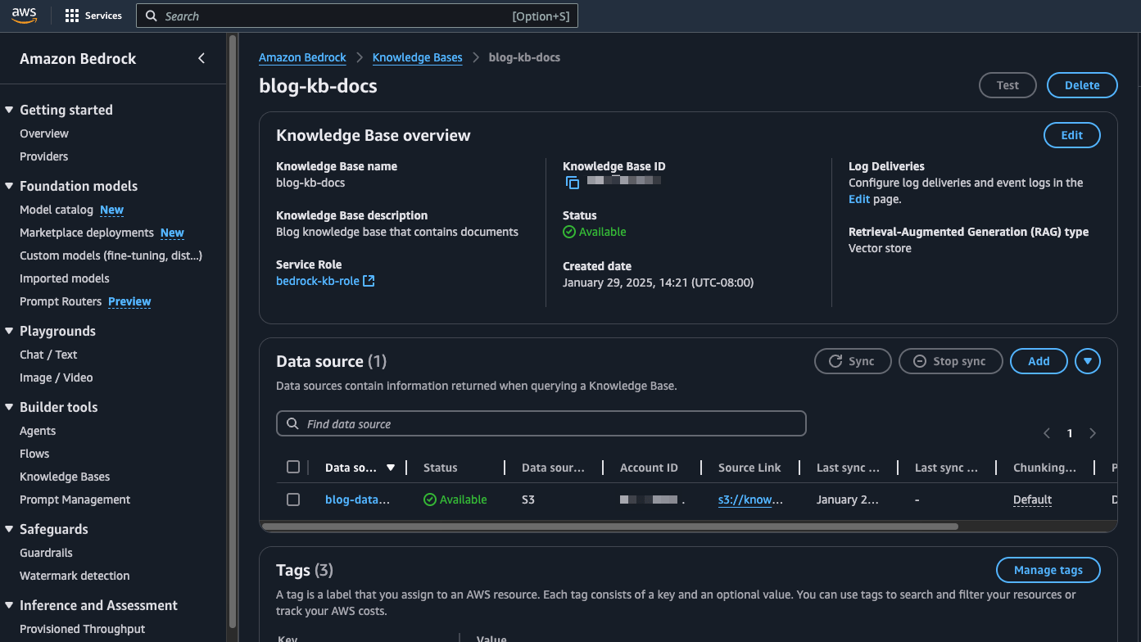Click the AWS logo icon
This screenshot has width=1141, height=642.
tap(24, 16)
